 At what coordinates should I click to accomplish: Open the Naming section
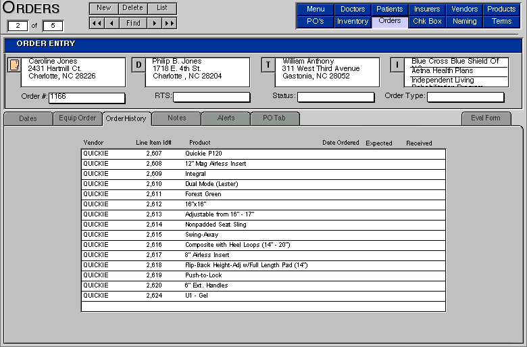coord(464,21)
